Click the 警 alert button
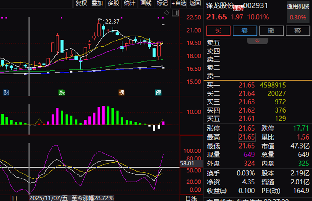Image resolution: width=312 pixels, height=201 pixels. pyautogui.click(x=298, y=31)
